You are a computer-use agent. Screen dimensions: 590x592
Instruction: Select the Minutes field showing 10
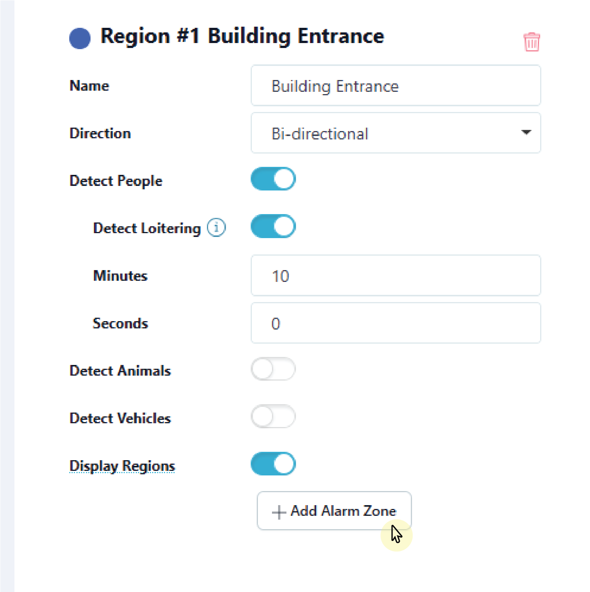point(396,275)
